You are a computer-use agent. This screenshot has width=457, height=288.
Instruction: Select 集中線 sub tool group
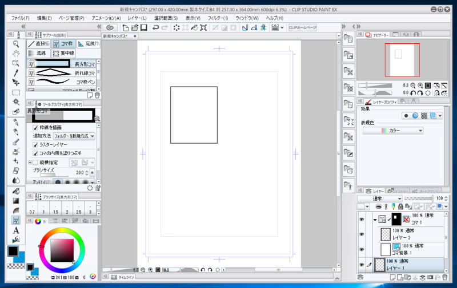click(63, 53)
